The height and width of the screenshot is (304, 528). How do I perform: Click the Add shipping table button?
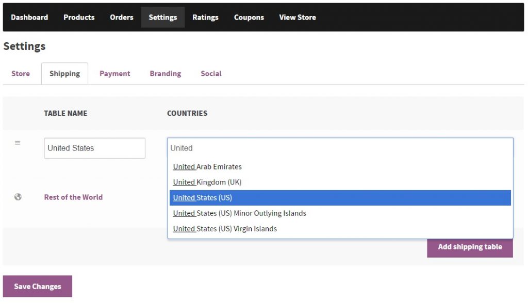pos(470,247)
